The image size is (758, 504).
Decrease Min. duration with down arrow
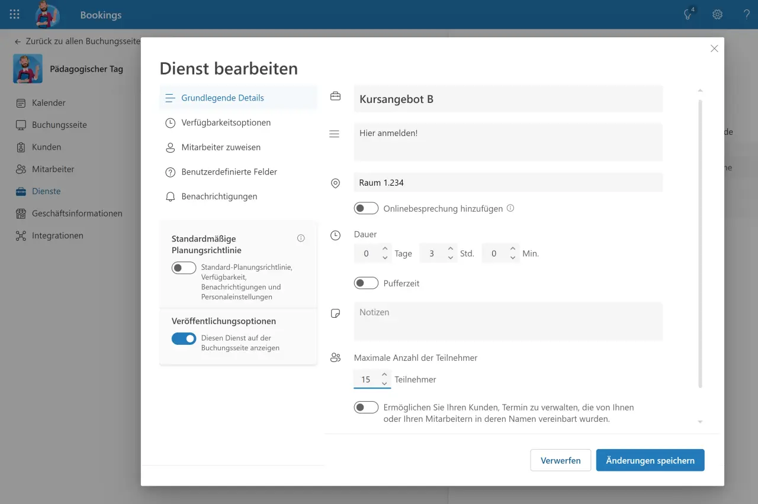(x=513, y=258)
